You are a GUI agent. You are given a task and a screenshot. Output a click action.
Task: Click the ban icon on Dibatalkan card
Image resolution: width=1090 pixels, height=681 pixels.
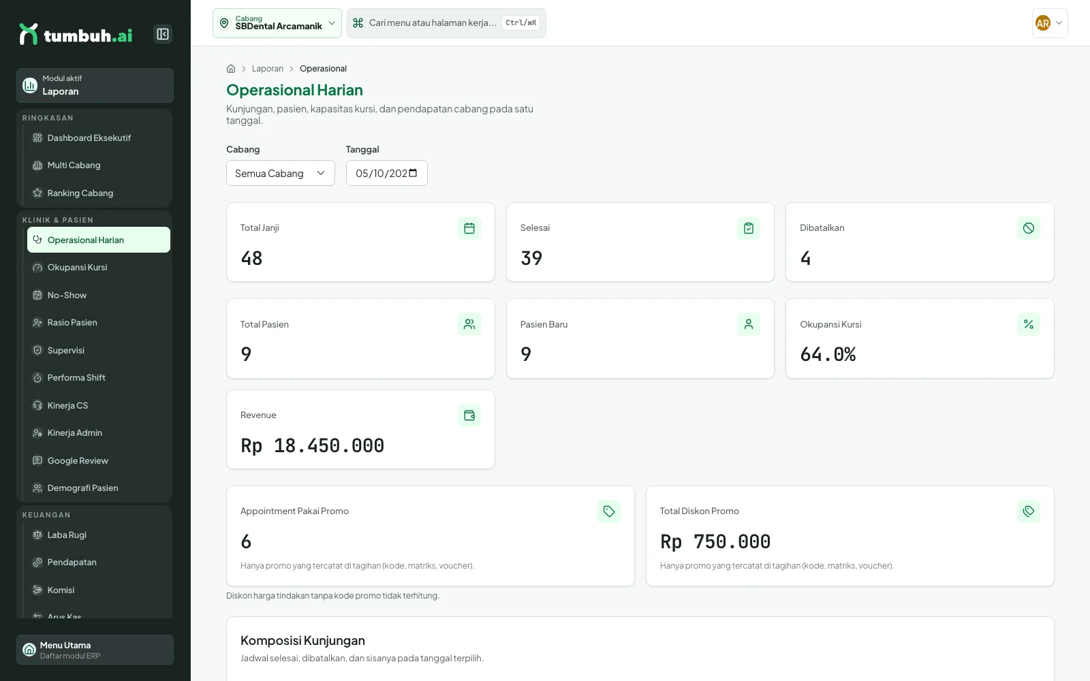(1029, 228)
